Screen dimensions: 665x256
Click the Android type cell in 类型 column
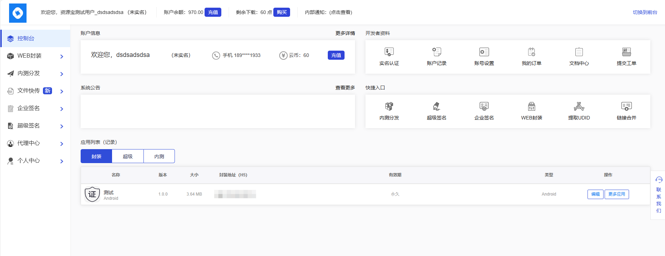[549, 194]
